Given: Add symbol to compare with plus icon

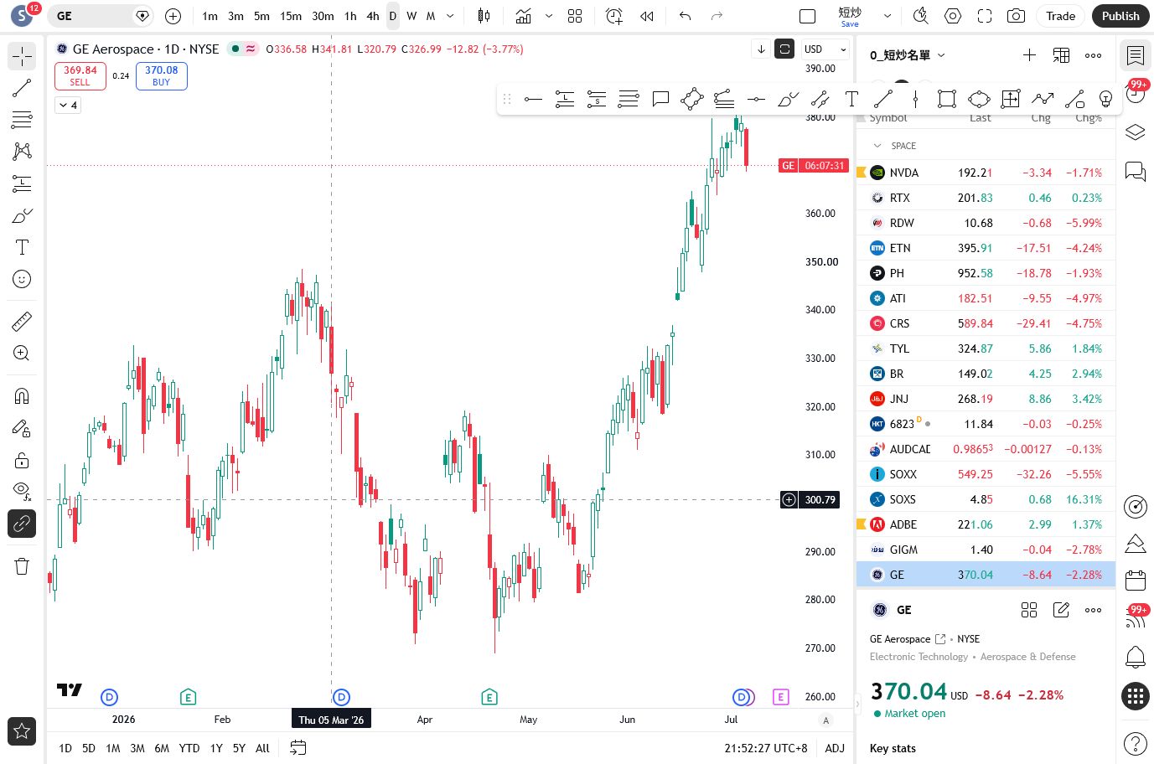Looking at the screenshot, I should click(173, 16).
